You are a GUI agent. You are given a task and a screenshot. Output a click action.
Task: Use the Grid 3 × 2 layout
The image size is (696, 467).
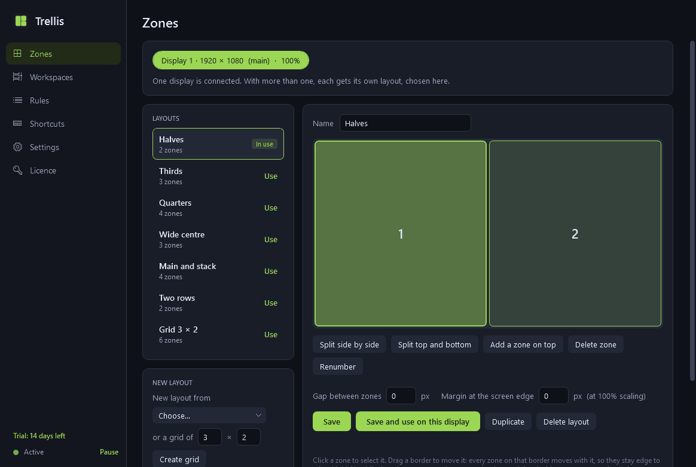271,335
